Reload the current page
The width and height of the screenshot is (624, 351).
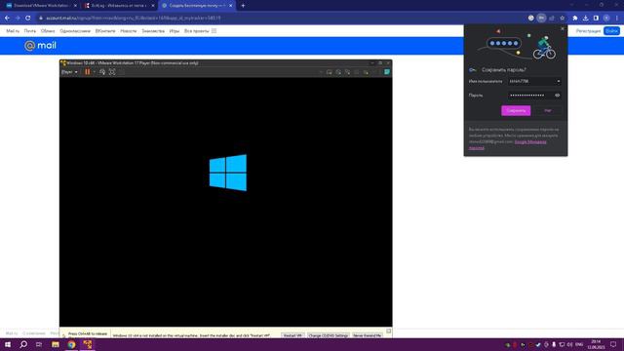pyautogui.click(x=28, y=18)
